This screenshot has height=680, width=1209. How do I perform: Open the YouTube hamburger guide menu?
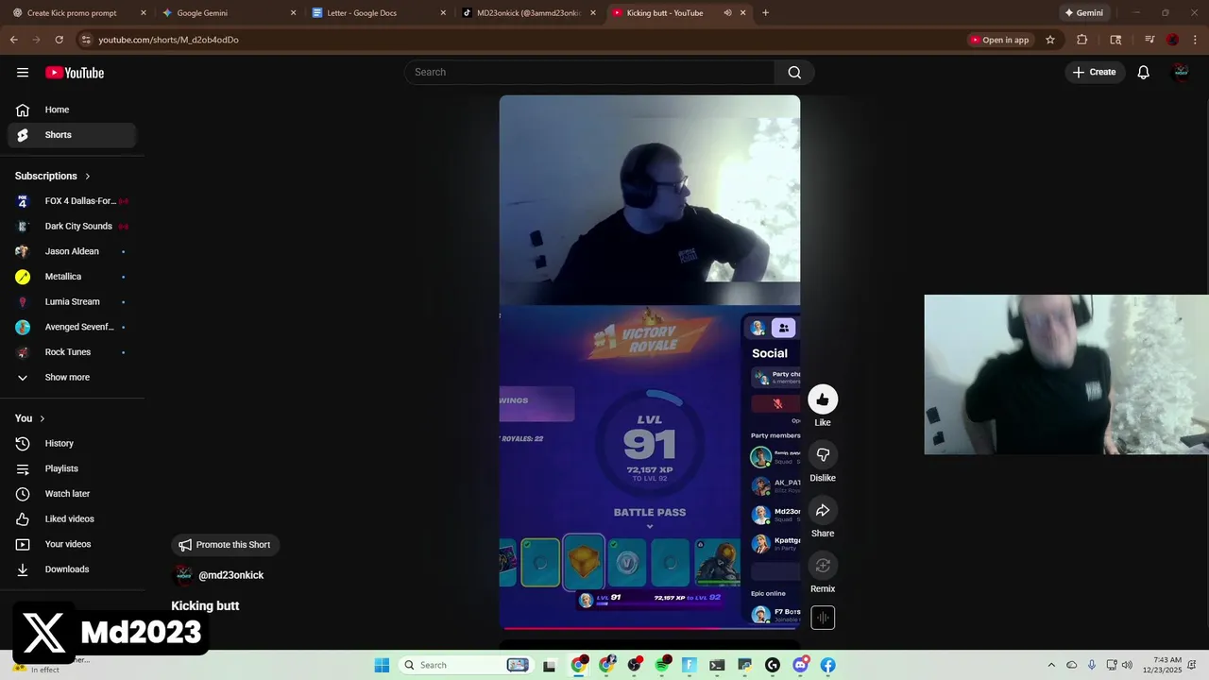coord(23,73)
